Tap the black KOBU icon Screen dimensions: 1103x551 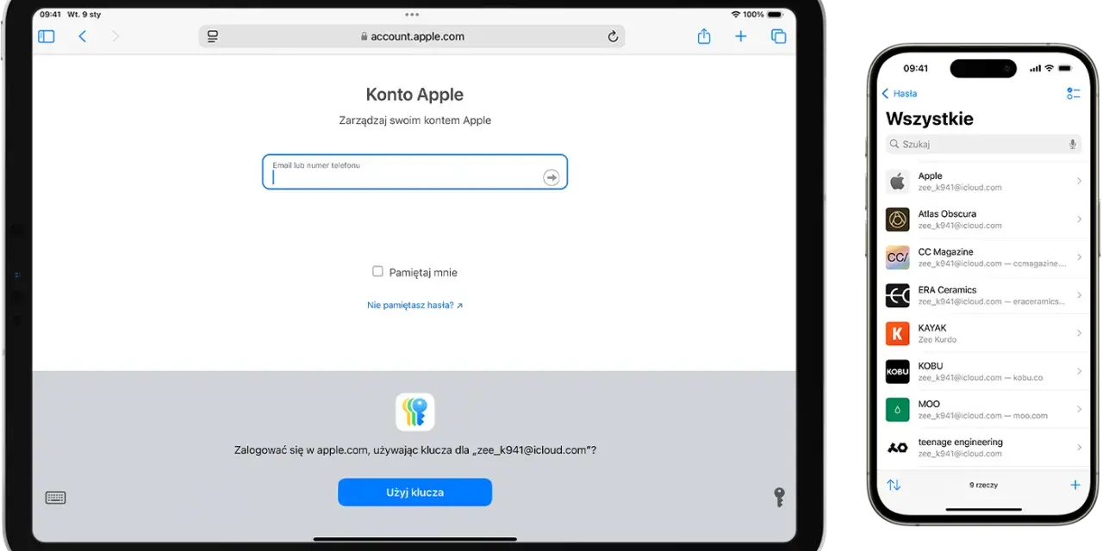pyautogui.click(x=898, y=371)
